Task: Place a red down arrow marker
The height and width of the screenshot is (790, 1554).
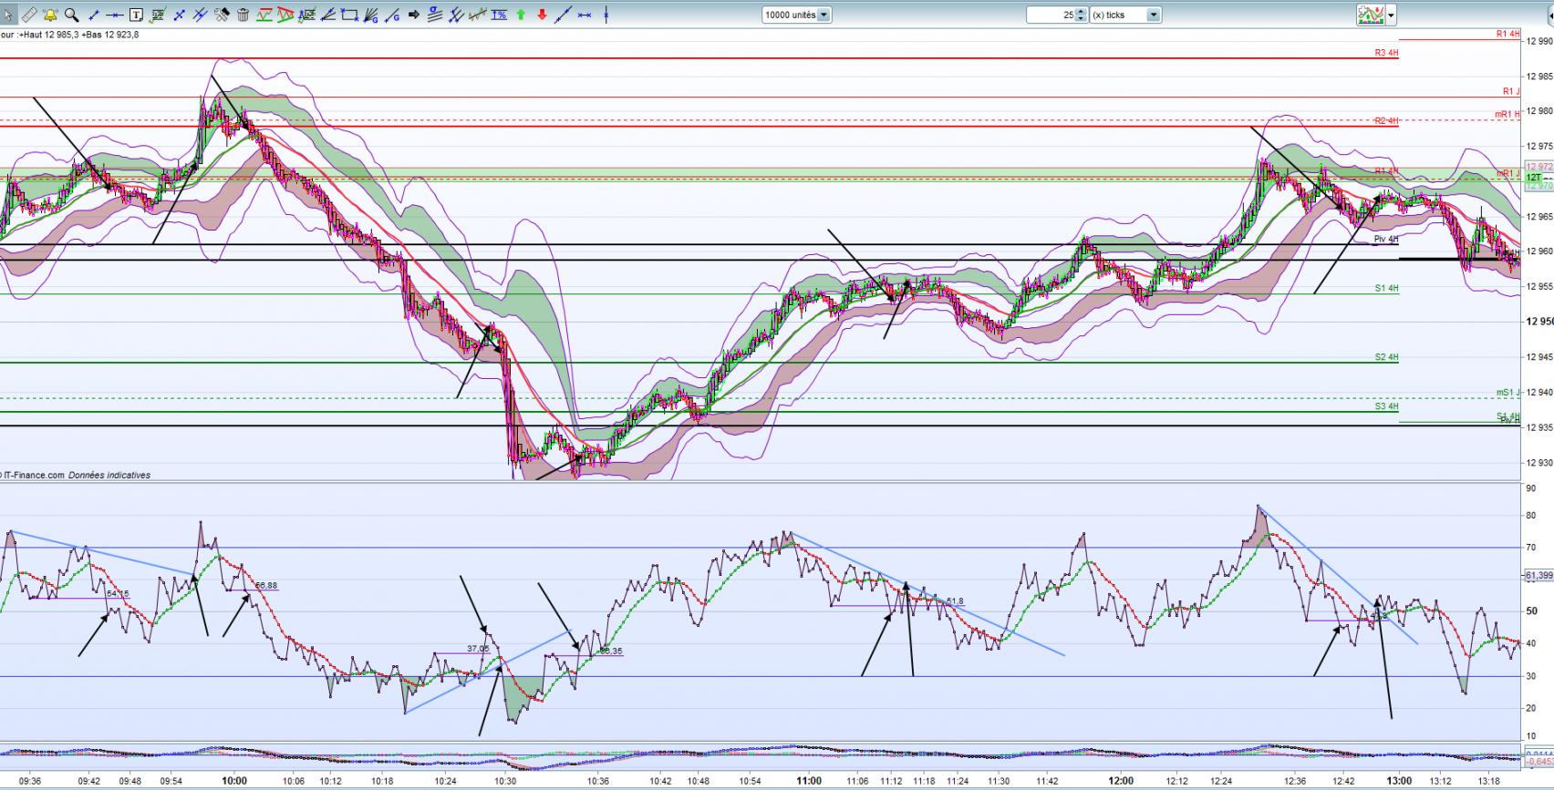Action: pyautogui.click(x=543, y=15)
